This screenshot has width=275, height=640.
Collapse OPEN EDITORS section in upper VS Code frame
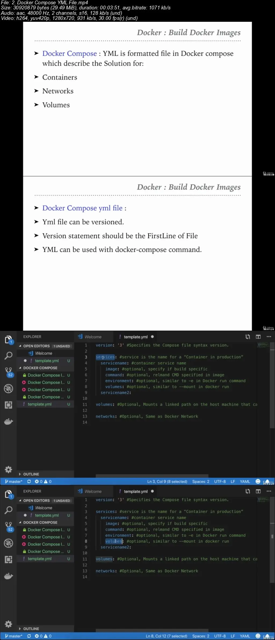pos(45,346)
